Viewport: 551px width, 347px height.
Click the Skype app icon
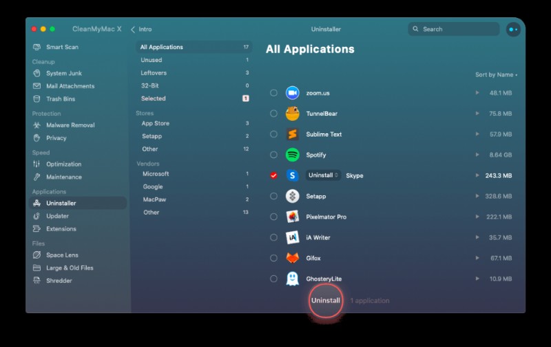pyautogui.click(x=292, y=175)
